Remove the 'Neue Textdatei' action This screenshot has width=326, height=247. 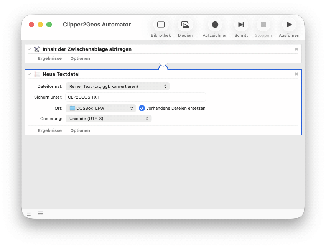[296, 74]
